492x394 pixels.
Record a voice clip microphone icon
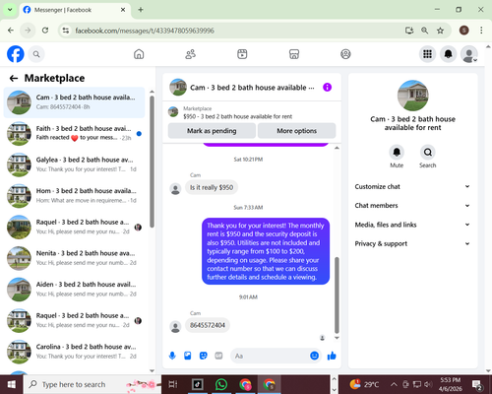tap(172, 356)
